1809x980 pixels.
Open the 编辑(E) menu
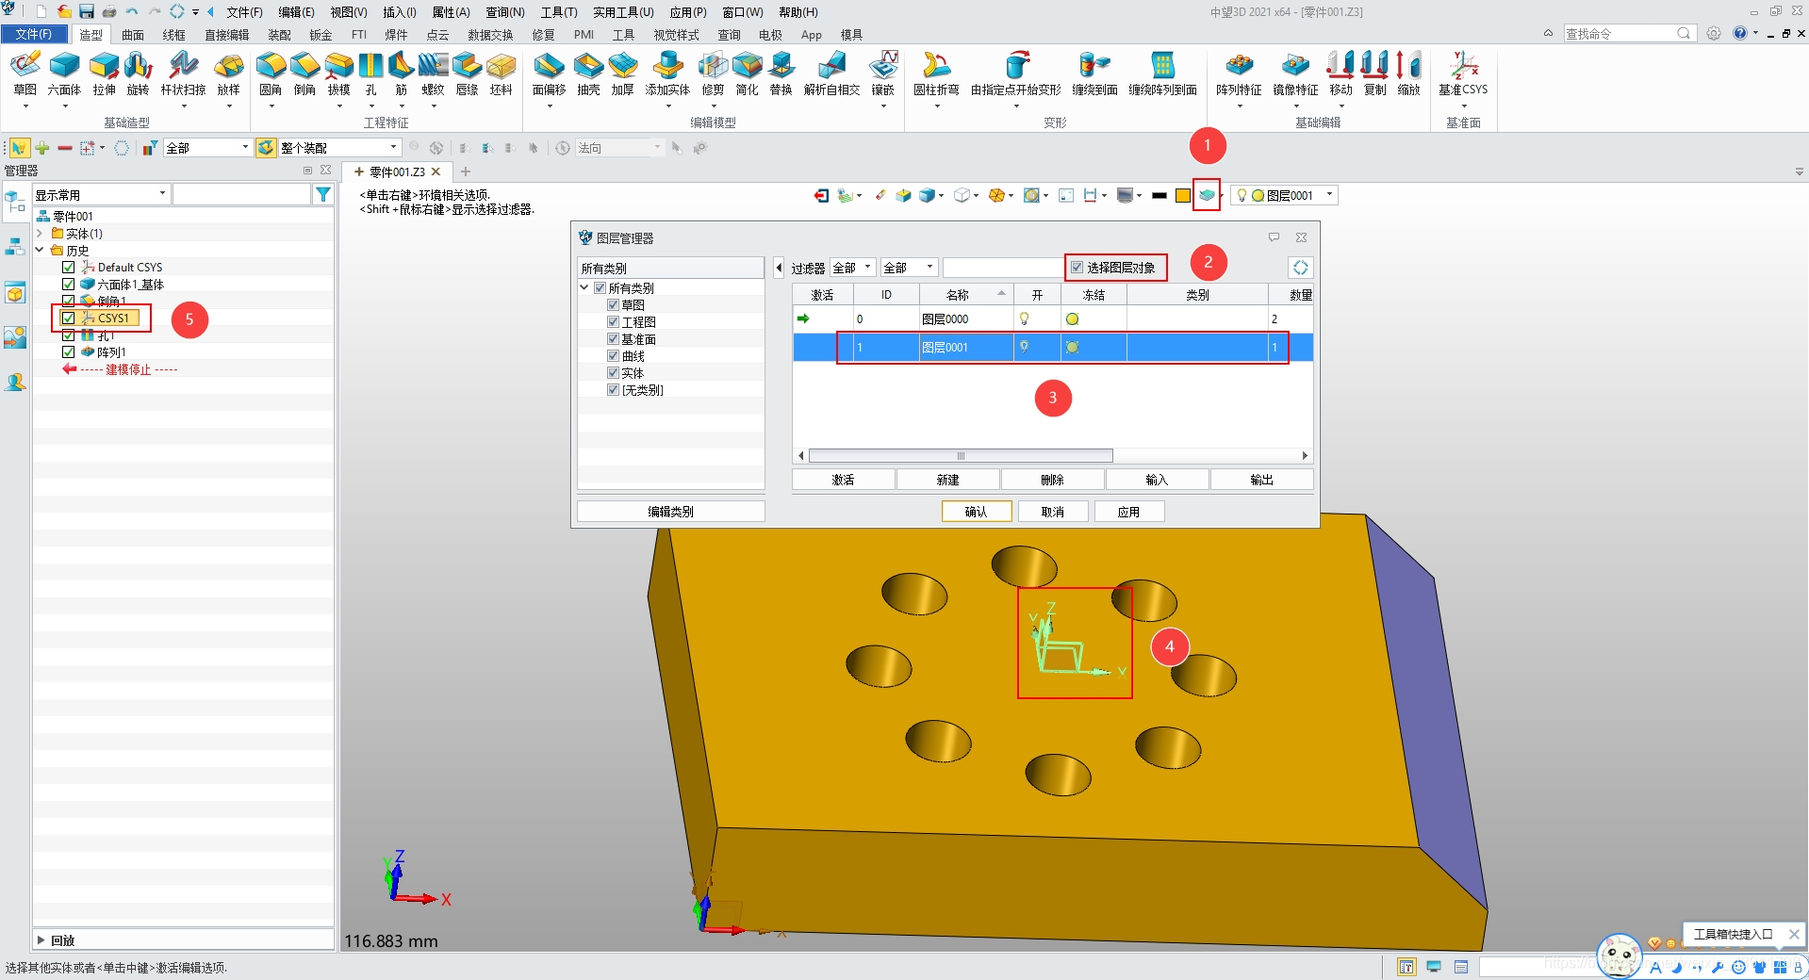pyautogui.click(x=296, y=12)
